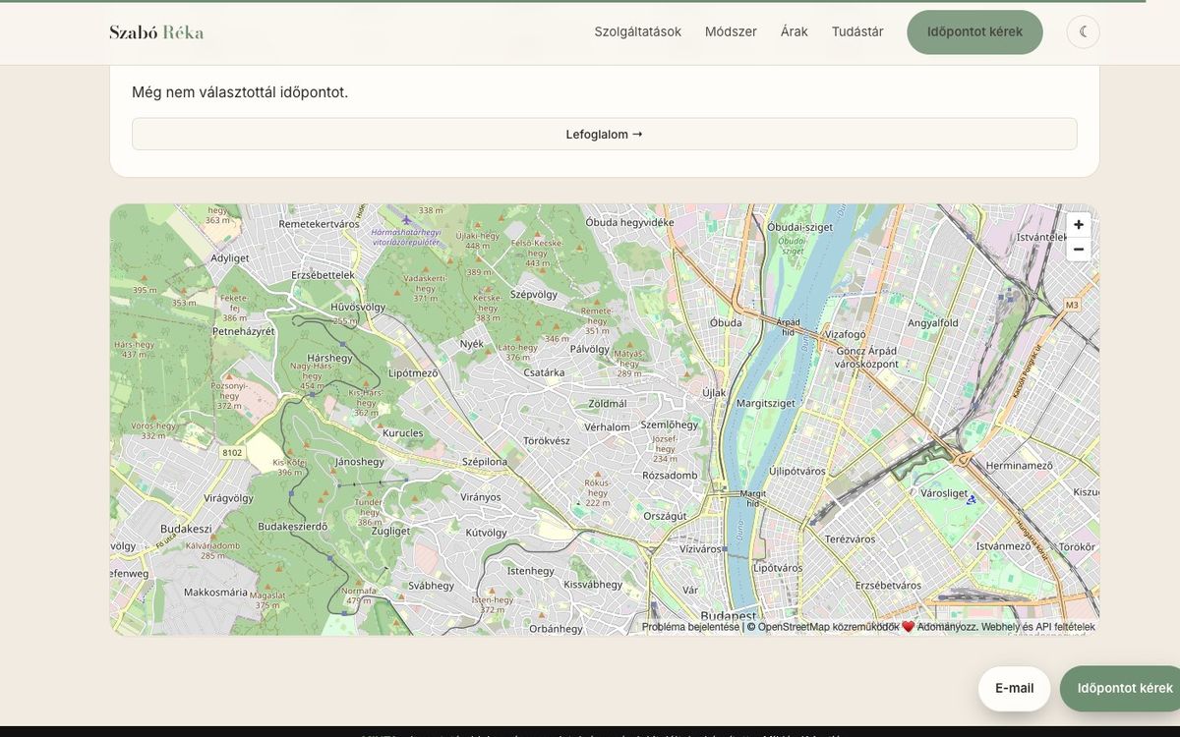
Task: Toggle dark mode with the moon icon
Action: coord(1083,31)
